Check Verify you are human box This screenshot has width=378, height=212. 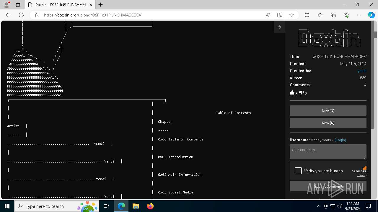coord(298,171)
